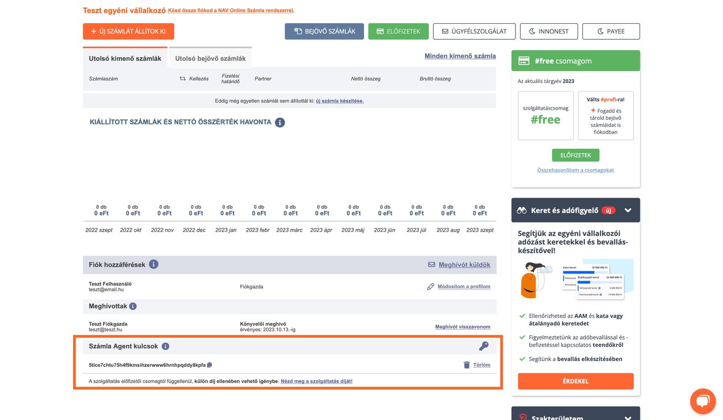723x420 pixels.
Task: Open Bejövő számlák from the top bar
Action: point(324,32)
